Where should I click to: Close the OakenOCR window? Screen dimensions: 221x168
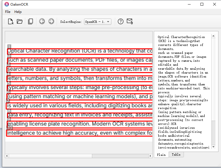(215, 4)
